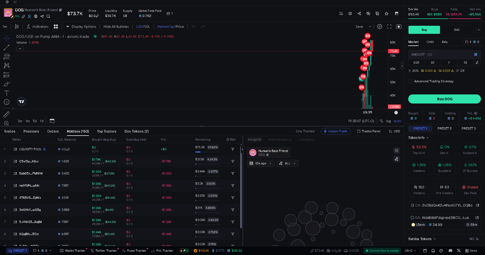Change the candlestick chart style
Viewport: 485px width, 255px height.
tap(17, 27)
